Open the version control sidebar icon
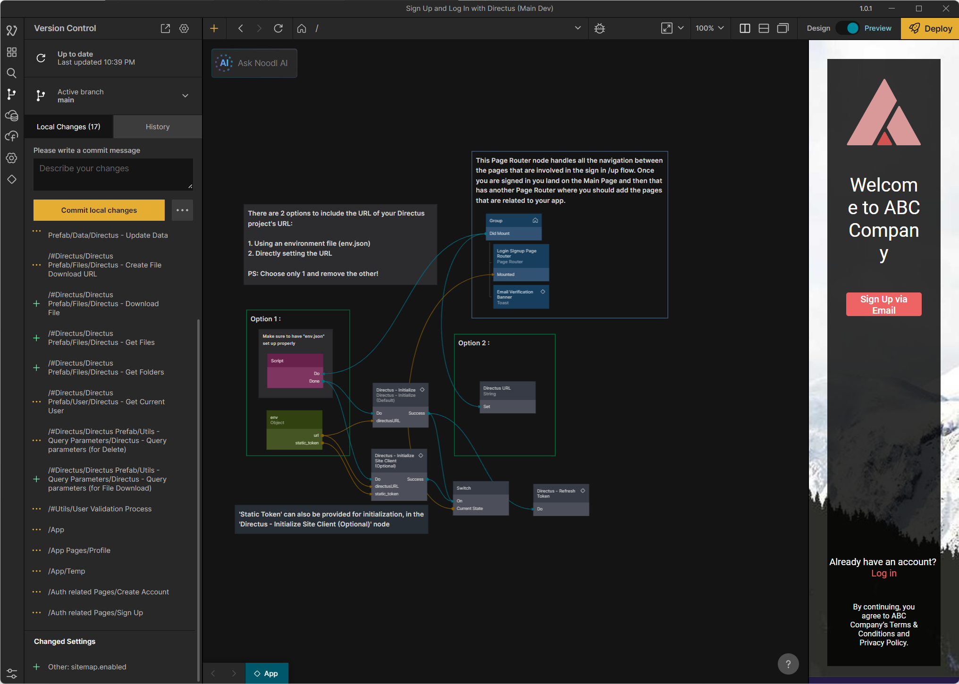This screenshot has width=959, height=684. [x=12, y=94]
